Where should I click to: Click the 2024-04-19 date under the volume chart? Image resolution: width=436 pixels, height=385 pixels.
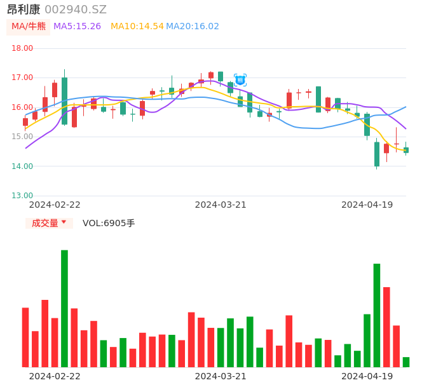[x=367, y=376]
